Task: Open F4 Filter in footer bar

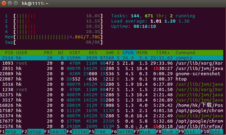Action: (x=78, y=132)
